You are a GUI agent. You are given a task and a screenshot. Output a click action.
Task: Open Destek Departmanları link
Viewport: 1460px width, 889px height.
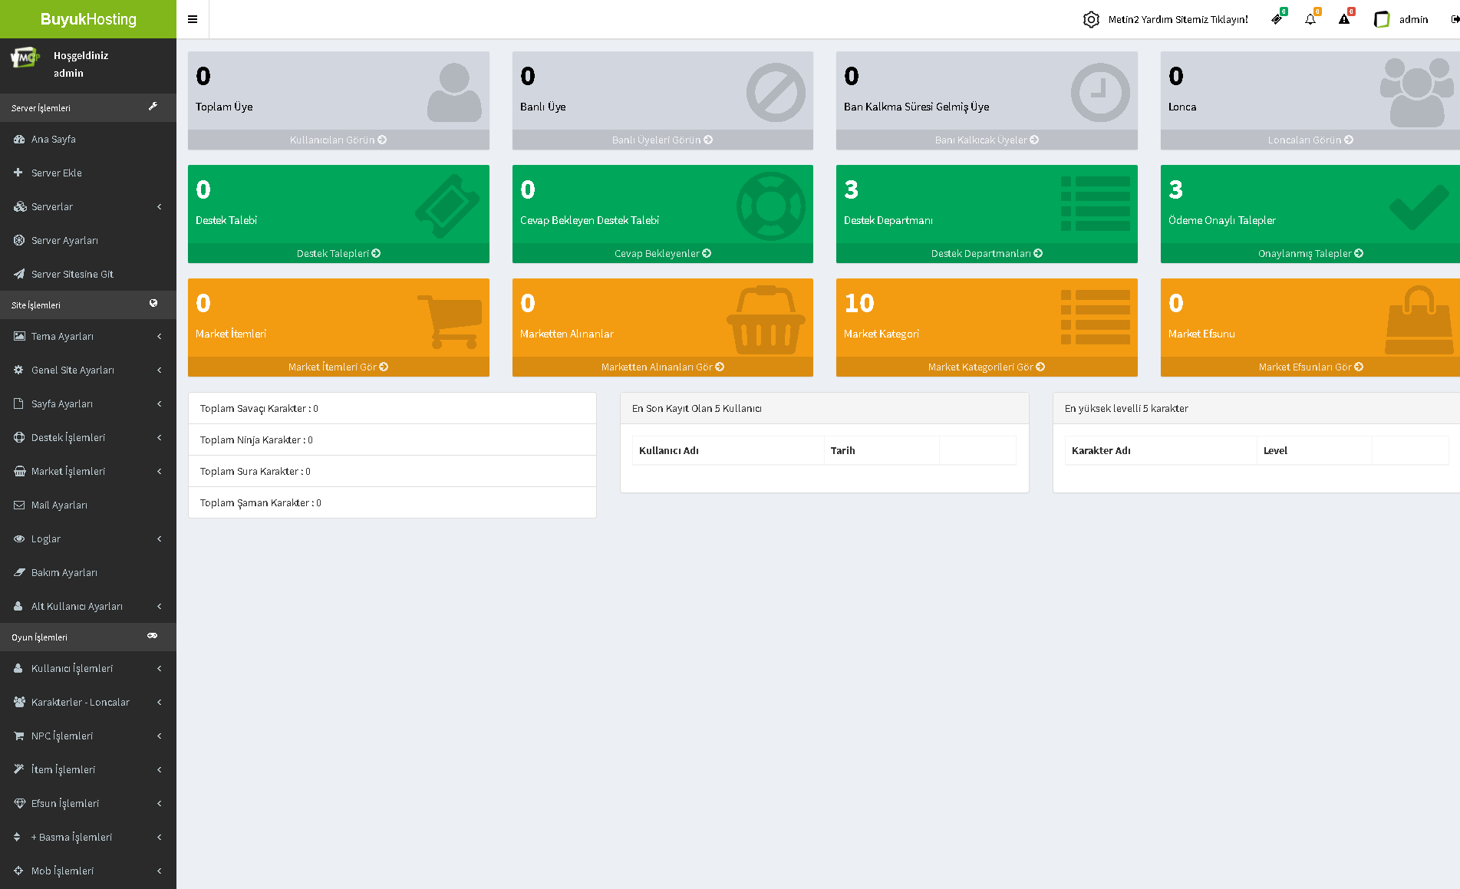pyautogui.click(x=986, y=253)
